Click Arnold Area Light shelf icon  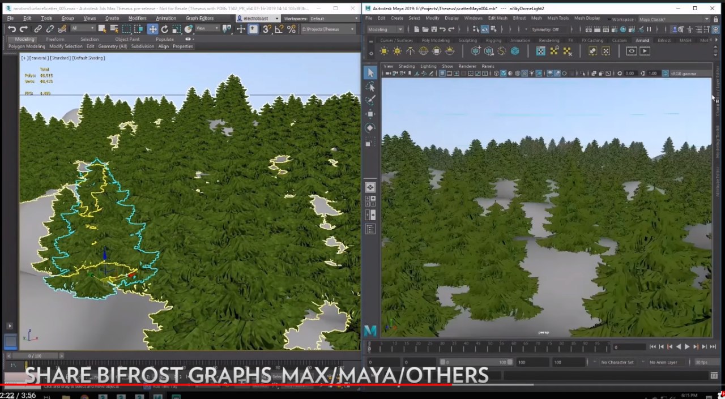coord(384,51)
